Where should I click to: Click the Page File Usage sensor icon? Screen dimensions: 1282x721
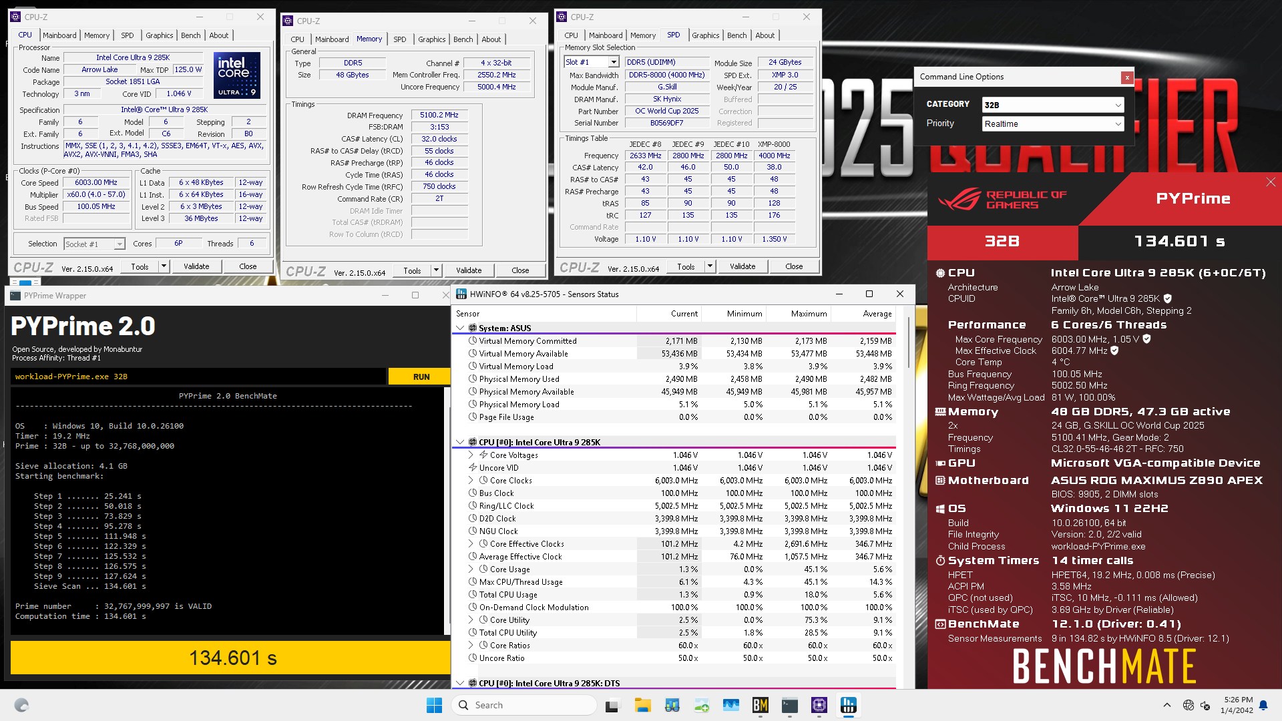pyautogui.click(x=473, y=417)
